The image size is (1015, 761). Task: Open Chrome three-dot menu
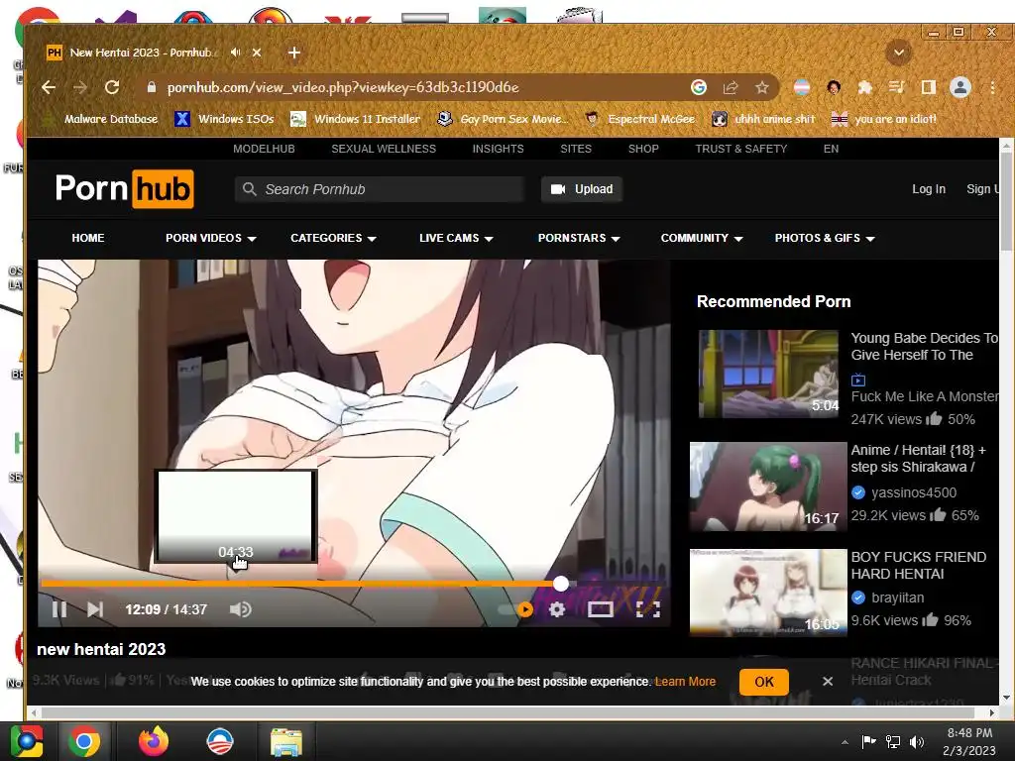pyautogui.click(x=992, y=87)
